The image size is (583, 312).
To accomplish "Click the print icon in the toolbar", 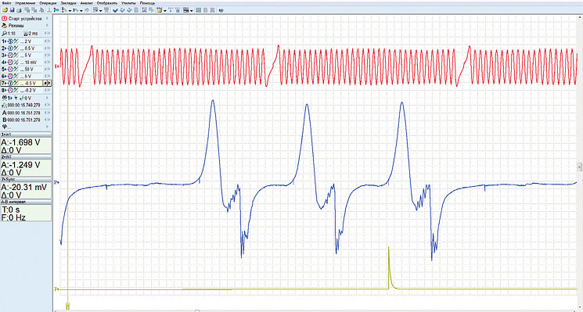I will click(x=19, y=10).
